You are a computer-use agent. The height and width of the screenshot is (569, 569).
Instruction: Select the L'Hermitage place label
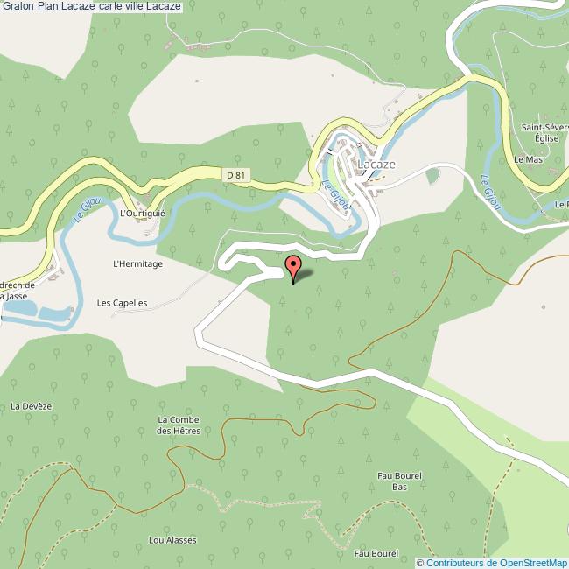138,263
